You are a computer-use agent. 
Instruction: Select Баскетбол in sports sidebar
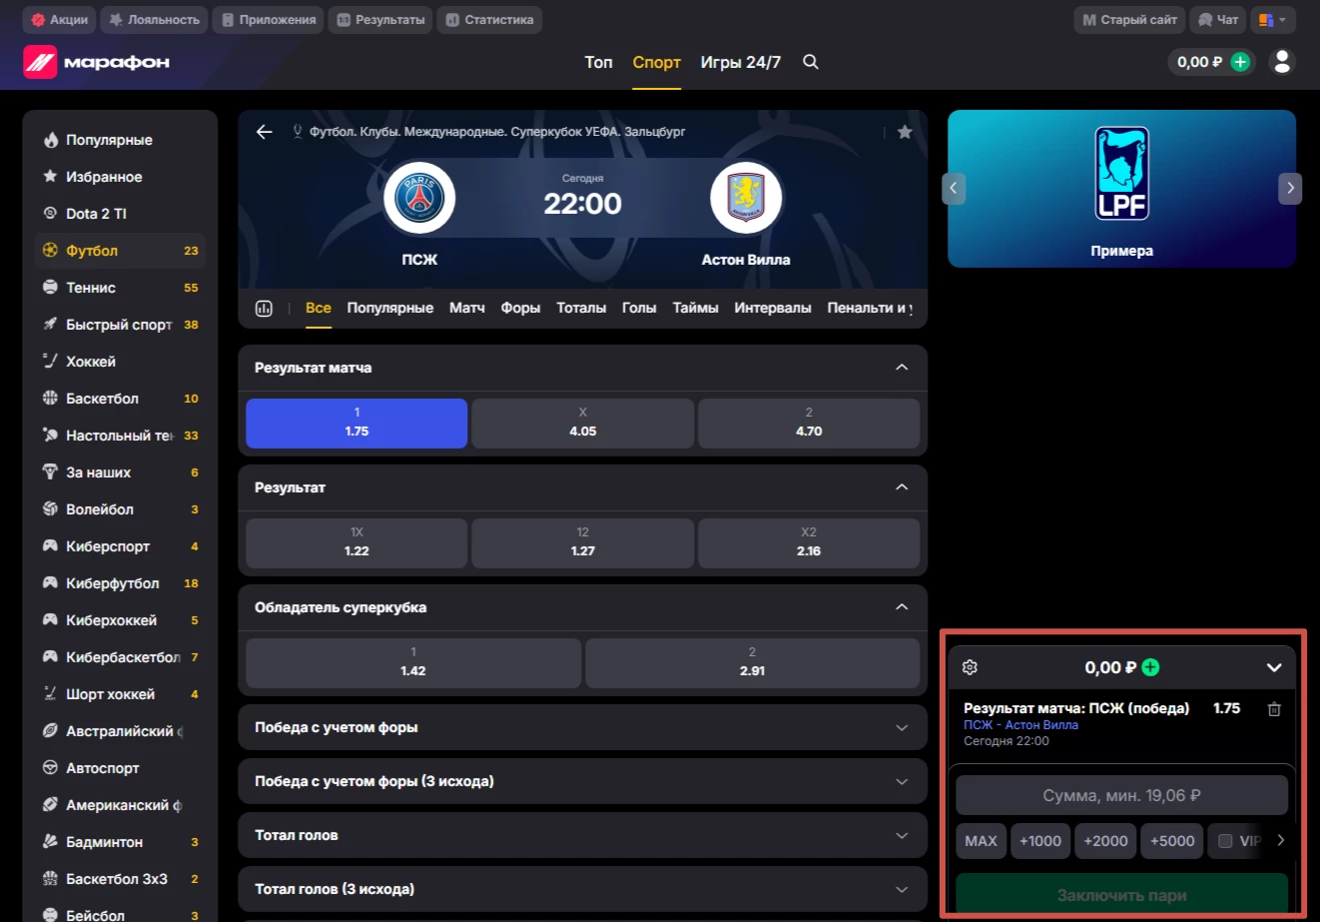120,399
